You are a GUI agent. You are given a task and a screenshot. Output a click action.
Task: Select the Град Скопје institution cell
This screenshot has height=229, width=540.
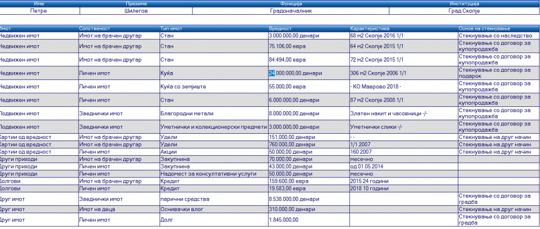(x=465, y=11)
